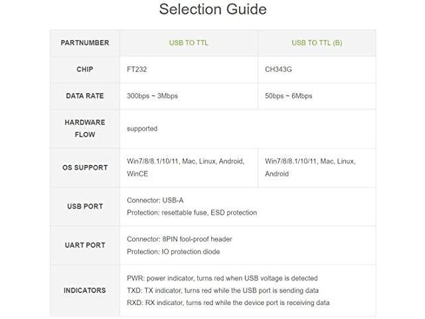Click the USB TO TTL (B) header link

click(x=317, y=43)
